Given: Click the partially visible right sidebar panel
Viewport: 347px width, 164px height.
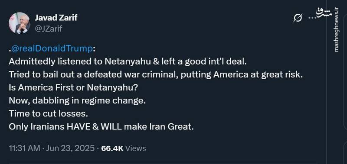Looking at the screenshot, I should [345, 82].
